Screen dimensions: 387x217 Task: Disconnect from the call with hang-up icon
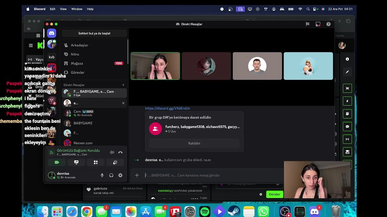click(120, 153)
